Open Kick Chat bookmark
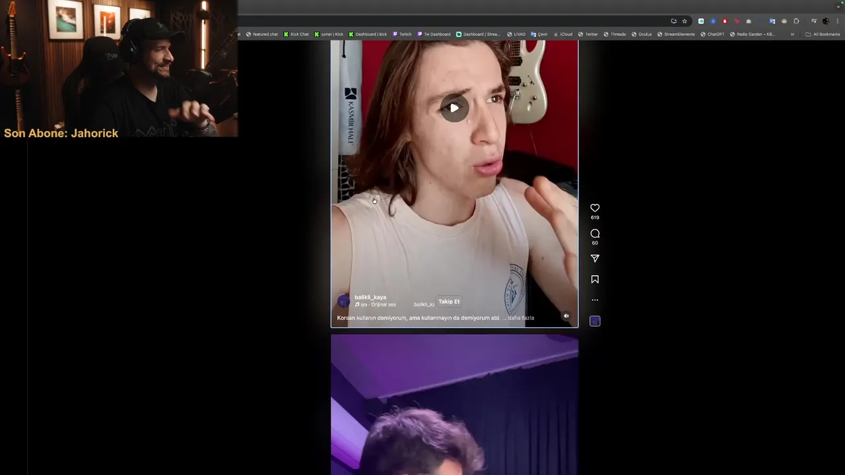Image resolution: width=845 pixels, height=475 pixels. click(x=296, y=34)
